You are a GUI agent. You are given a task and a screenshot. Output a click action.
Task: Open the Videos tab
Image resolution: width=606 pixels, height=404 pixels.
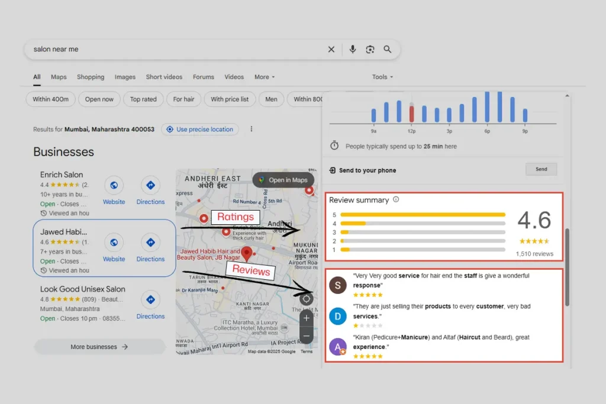[x=234, y=77]
